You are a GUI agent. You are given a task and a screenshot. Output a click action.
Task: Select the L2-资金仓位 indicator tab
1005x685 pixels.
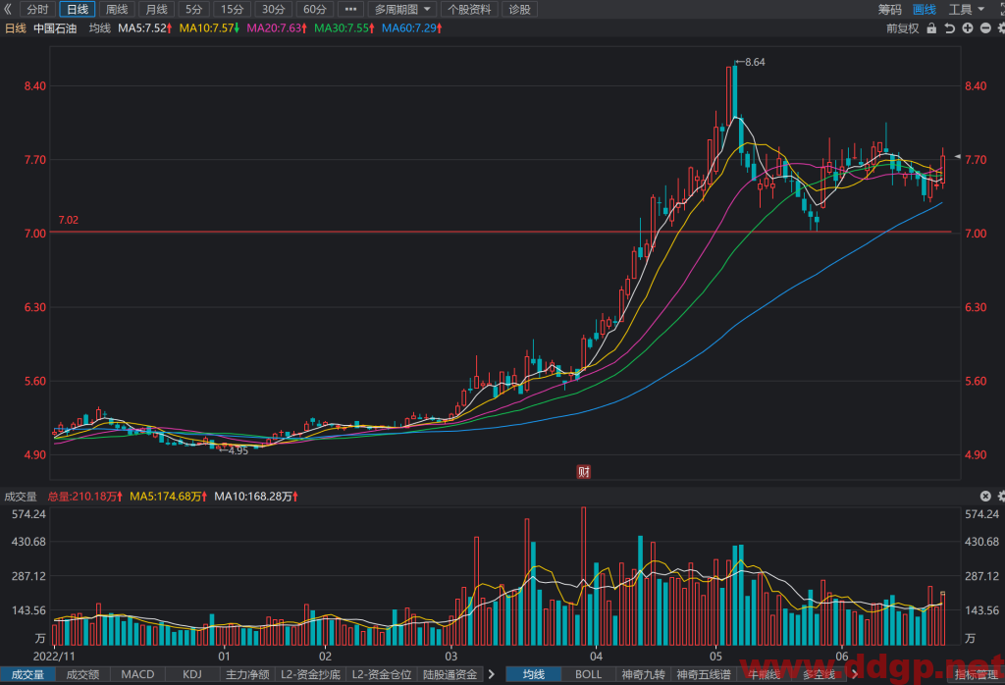point(382,674)
